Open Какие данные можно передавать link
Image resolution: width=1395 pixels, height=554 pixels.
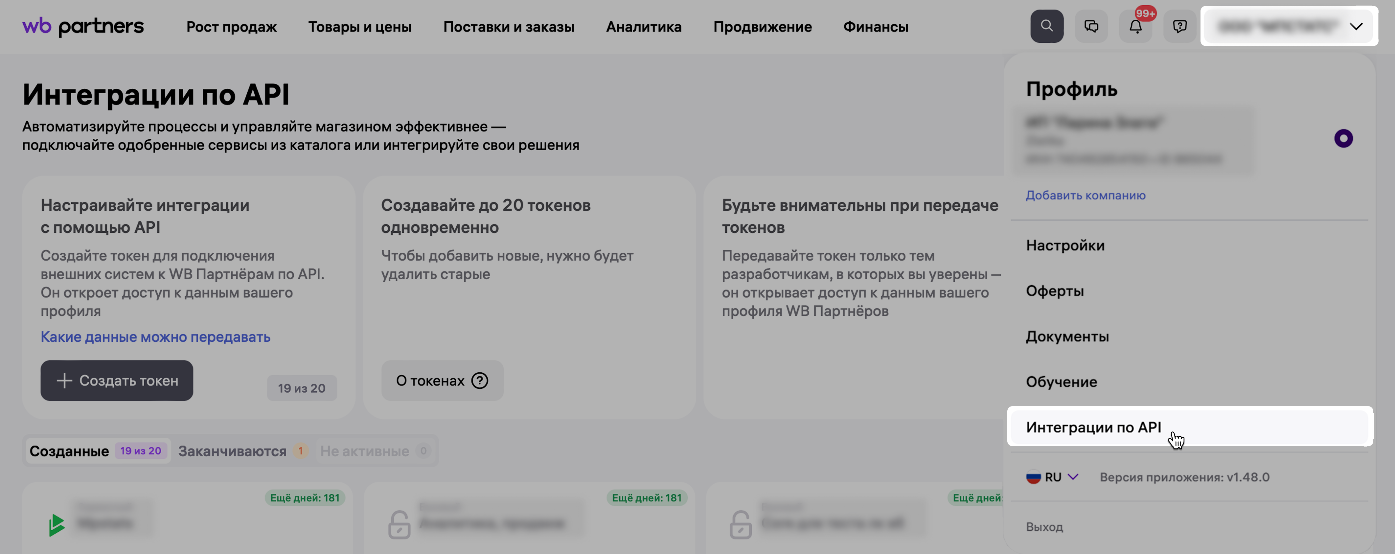coord(155,337)
